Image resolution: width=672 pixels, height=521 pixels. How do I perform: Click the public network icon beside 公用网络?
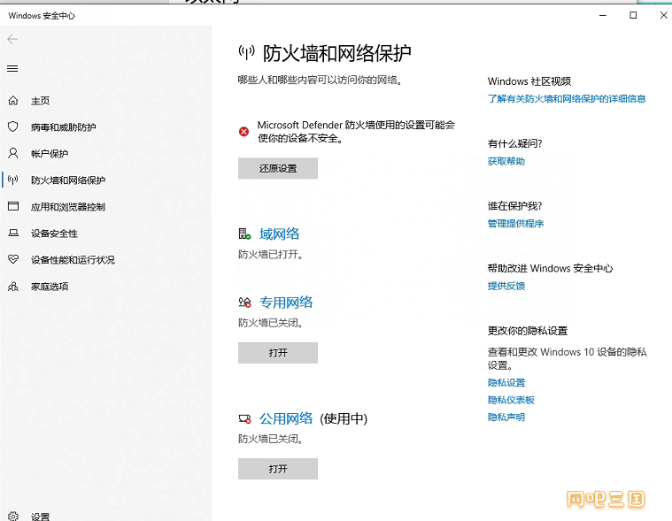[x=244, y=418]
